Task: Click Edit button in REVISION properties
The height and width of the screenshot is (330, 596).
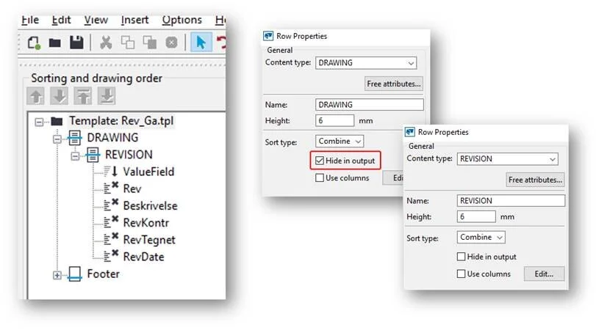Action: click(x=544, y=274)
